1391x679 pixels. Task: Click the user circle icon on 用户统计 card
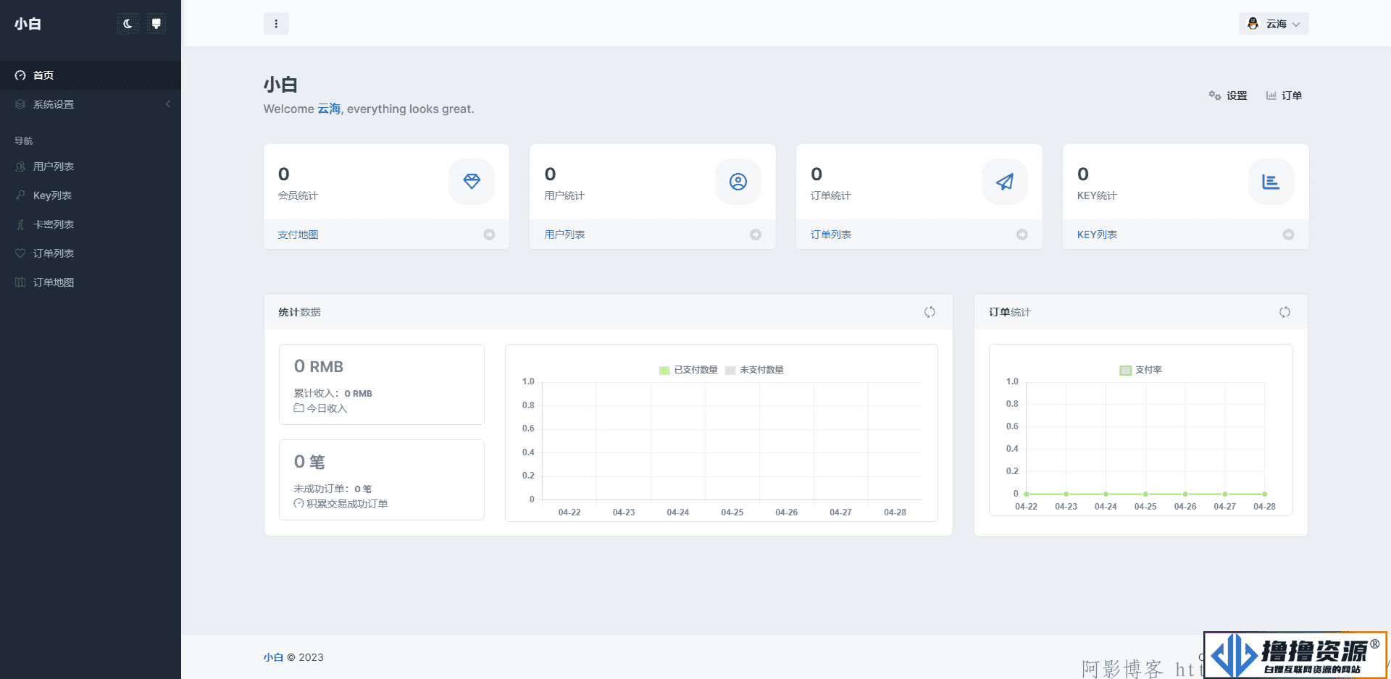coord(738,182)
